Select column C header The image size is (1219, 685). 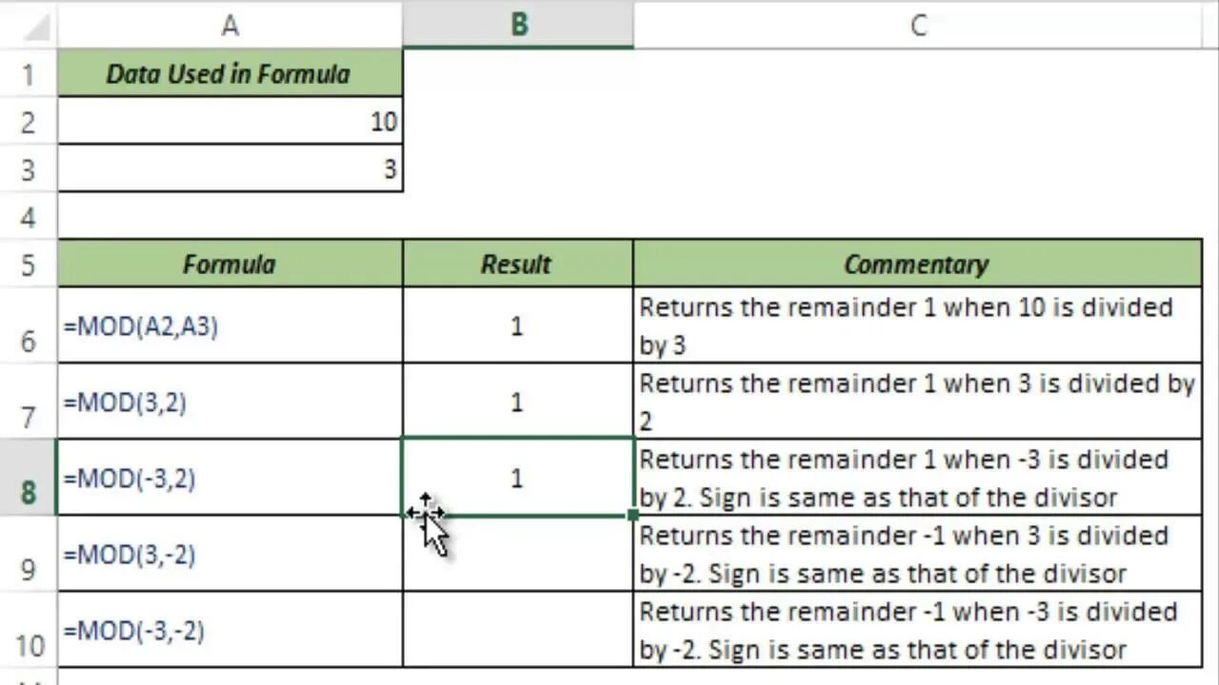pyautogui.click(x=918, y=25)
